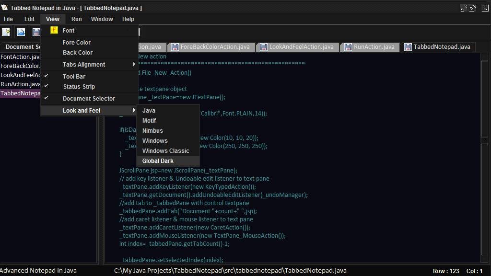Click the file icon on LookAndFeelAction.java tab
Screen dimensions: 491x276
tap(263, 47)
